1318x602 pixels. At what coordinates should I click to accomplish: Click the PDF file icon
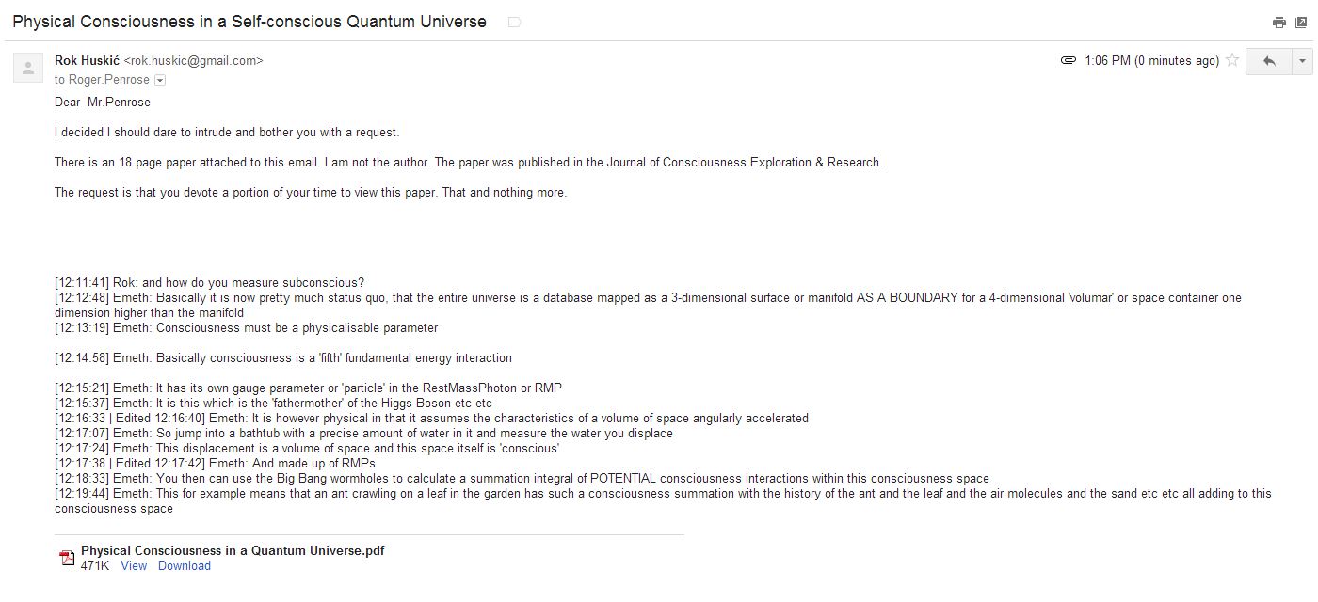click(67, 558)
